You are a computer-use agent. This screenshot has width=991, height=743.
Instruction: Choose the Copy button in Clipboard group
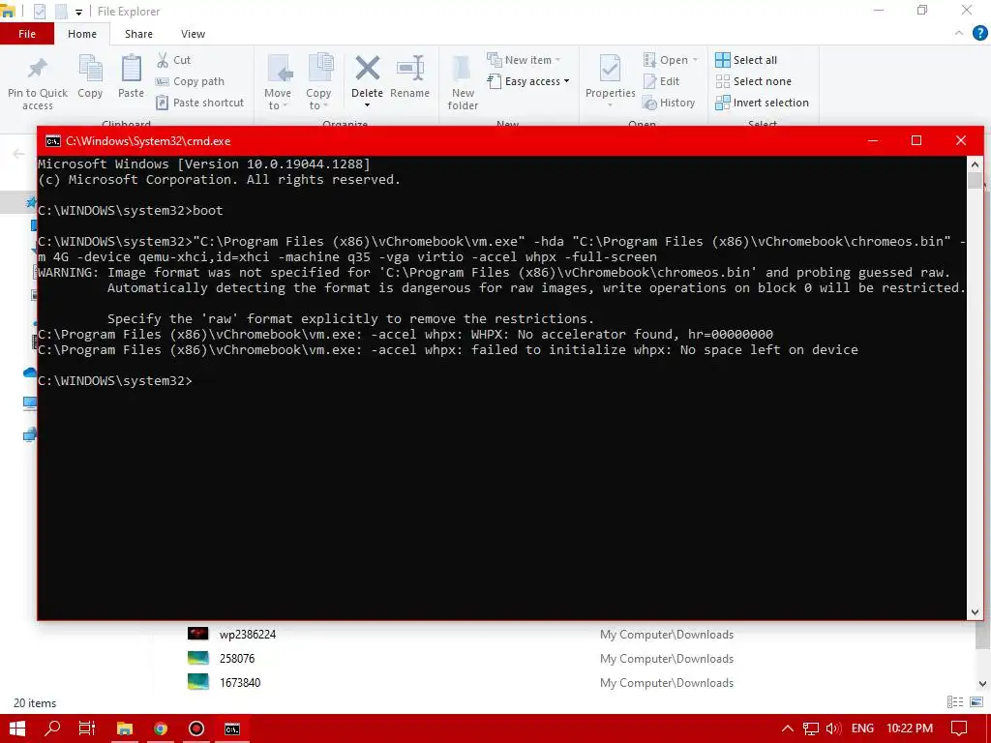tap(90, 77)
